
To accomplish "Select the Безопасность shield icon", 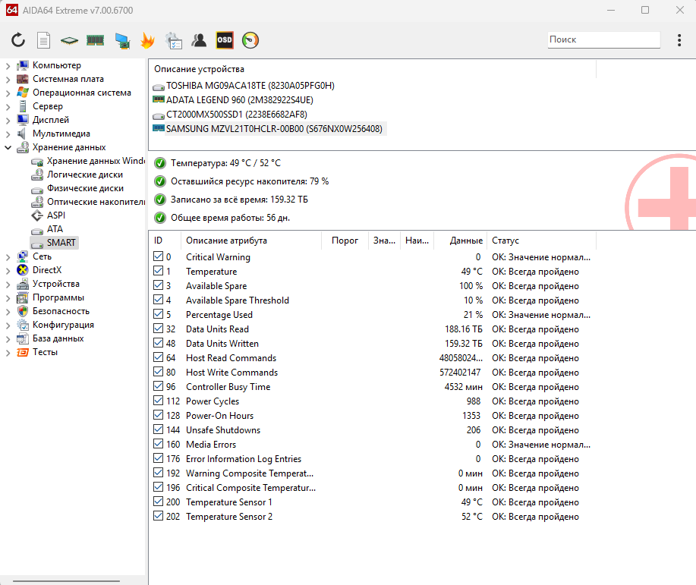I will coord(23,311).
